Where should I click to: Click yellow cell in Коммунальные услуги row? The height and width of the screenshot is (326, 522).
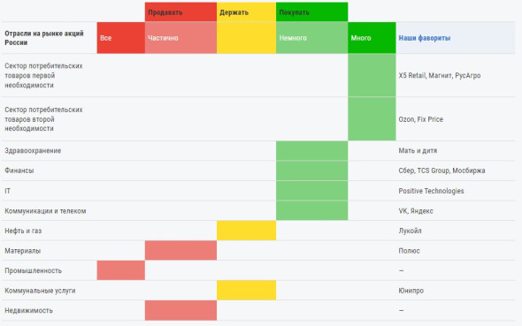(246, 291)
